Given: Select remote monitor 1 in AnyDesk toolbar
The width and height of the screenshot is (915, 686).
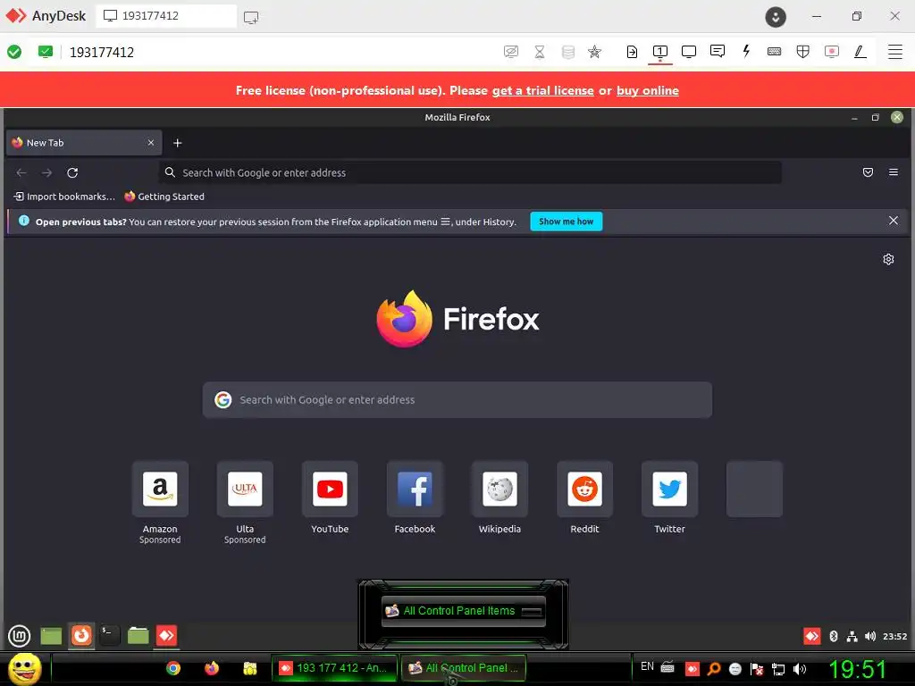Looking at the screenshot, I should point(660,52).
